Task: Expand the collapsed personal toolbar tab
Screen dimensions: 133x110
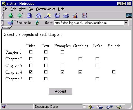Action: pyautogui.click(x=6, y=27)
